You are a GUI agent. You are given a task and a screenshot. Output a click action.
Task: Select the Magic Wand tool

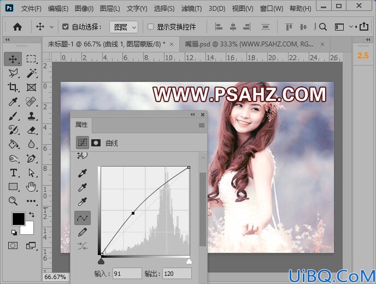pyautogui.click(x=31, y=73)
